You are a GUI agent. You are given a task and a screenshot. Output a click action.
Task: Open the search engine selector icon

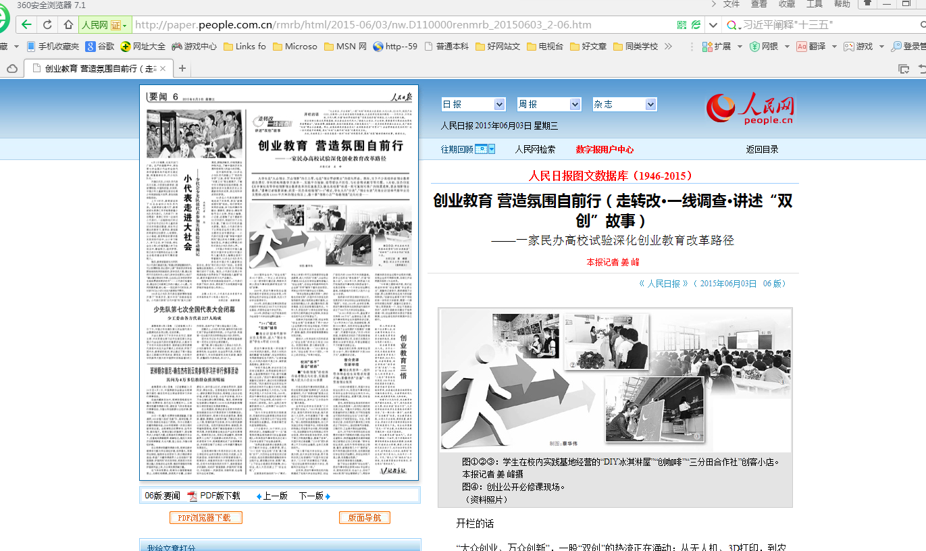pyautogui.click(x=733, y=25)
